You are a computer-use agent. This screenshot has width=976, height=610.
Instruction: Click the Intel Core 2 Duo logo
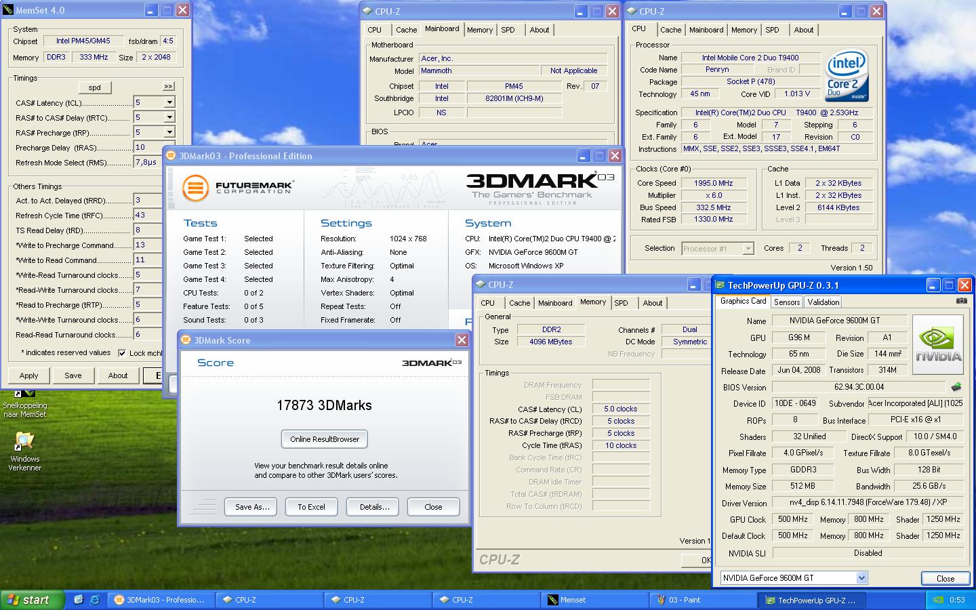pyautogui.click(x=847, y=75)
